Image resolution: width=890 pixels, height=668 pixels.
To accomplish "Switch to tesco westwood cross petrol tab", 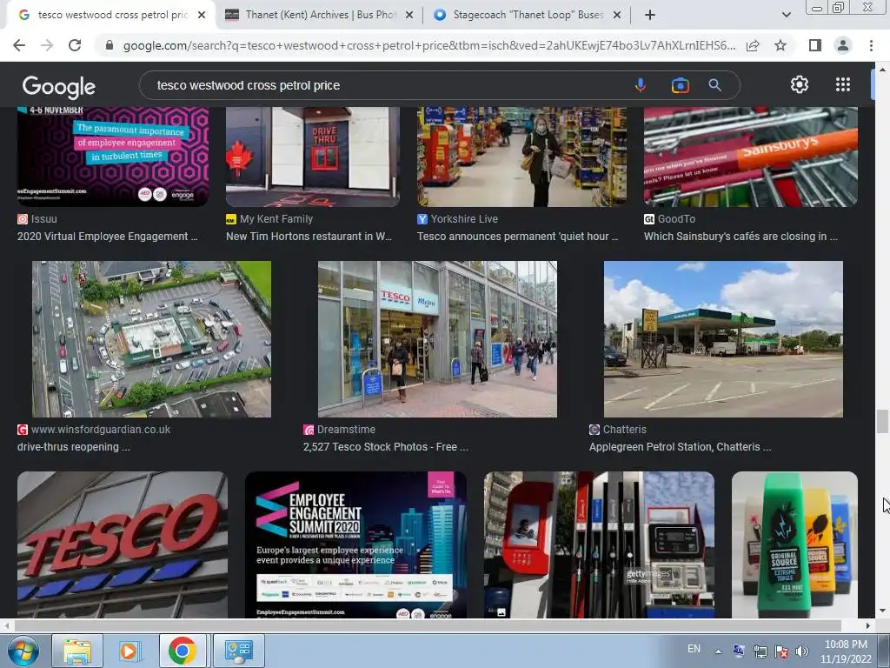I will point(112,15).
